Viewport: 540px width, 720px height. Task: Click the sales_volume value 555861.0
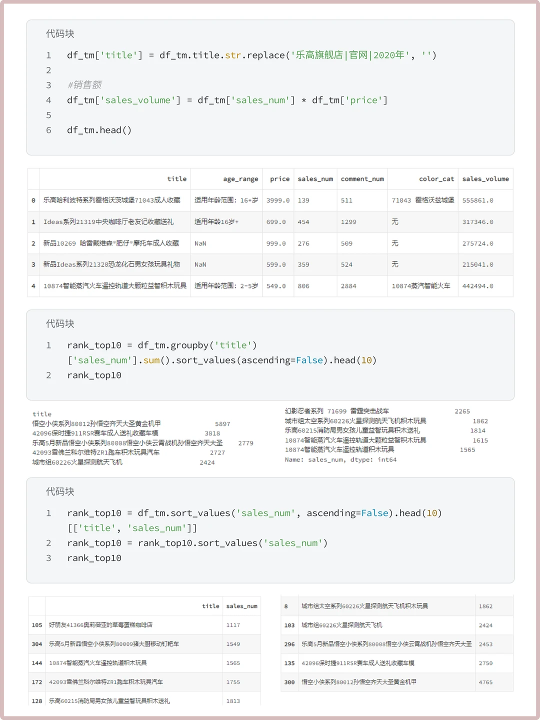point(477,200)
